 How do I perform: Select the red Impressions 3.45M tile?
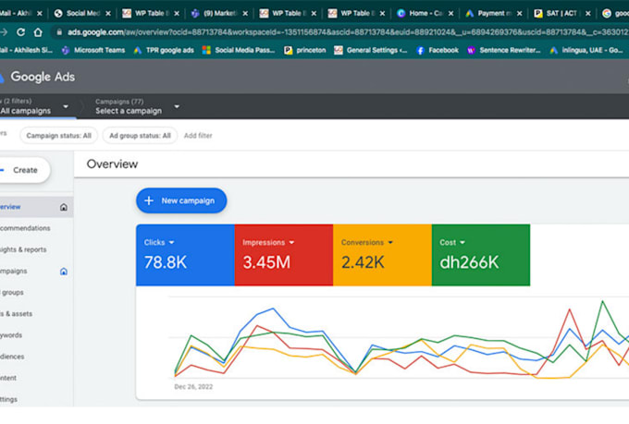tap(284, 255)
